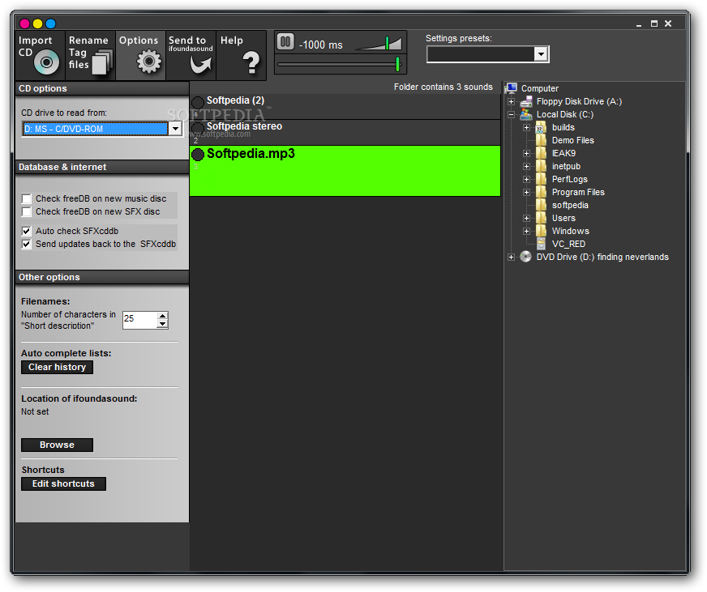Increase short description character count stepper
This screenshot has width=707, height=592.
(x=162, y=316)
